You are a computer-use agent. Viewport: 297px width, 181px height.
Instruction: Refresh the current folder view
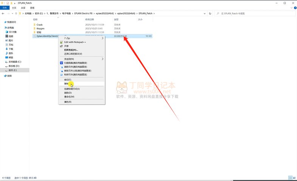[x=210, y=14]
